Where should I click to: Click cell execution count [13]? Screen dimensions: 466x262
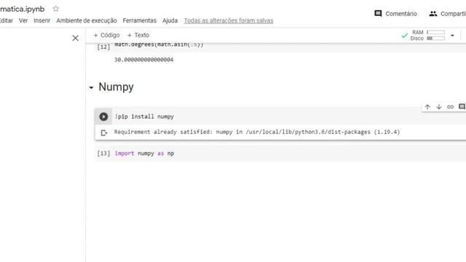(x=103, y=154)
